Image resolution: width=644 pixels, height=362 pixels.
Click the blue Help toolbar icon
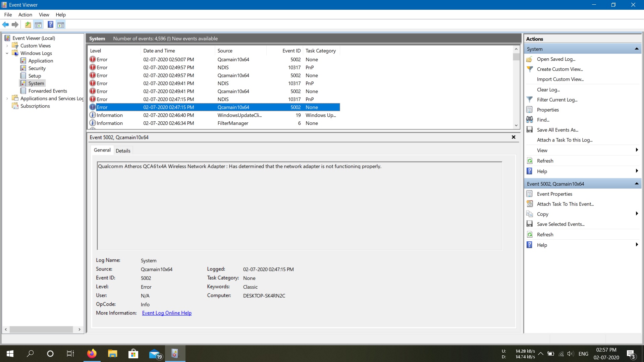pos(50,24)
